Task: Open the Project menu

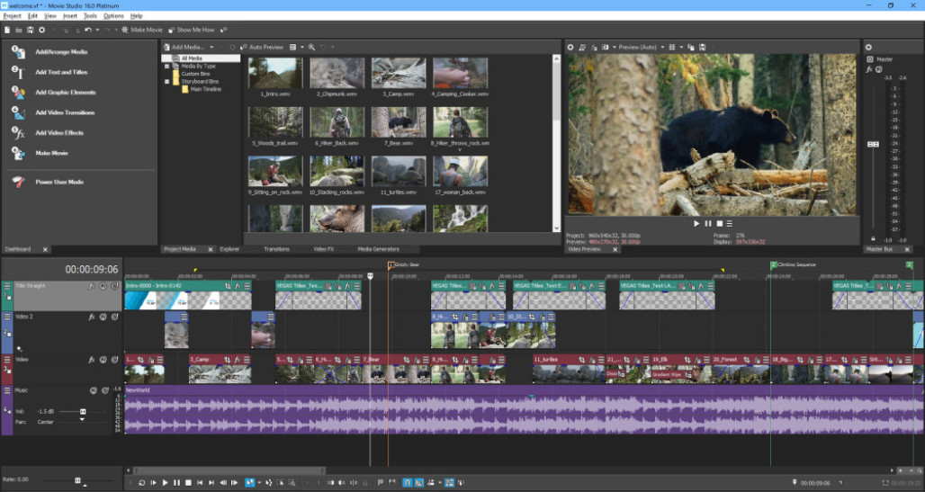Action: [12, 16]
